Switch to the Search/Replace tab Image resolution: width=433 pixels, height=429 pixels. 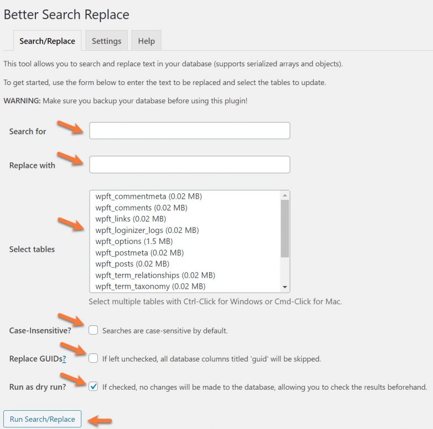tap(47, 41)
